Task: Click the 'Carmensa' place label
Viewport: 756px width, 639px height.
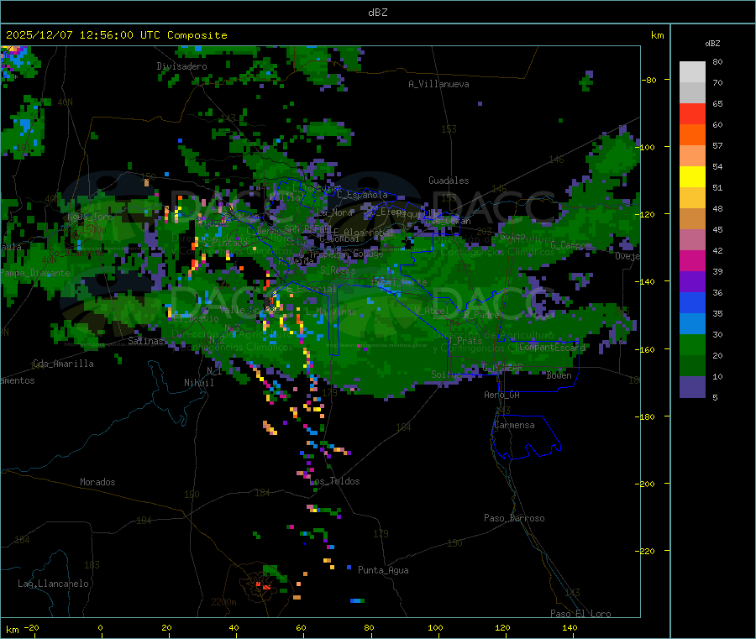Action: click(x=514, y=425)
